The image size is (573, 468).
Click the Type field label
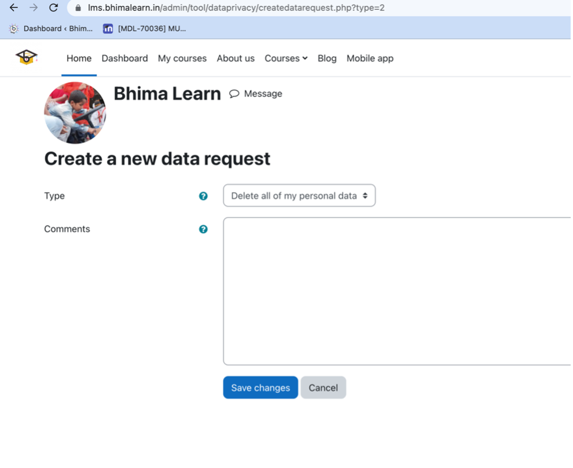[x=54, y=196]
